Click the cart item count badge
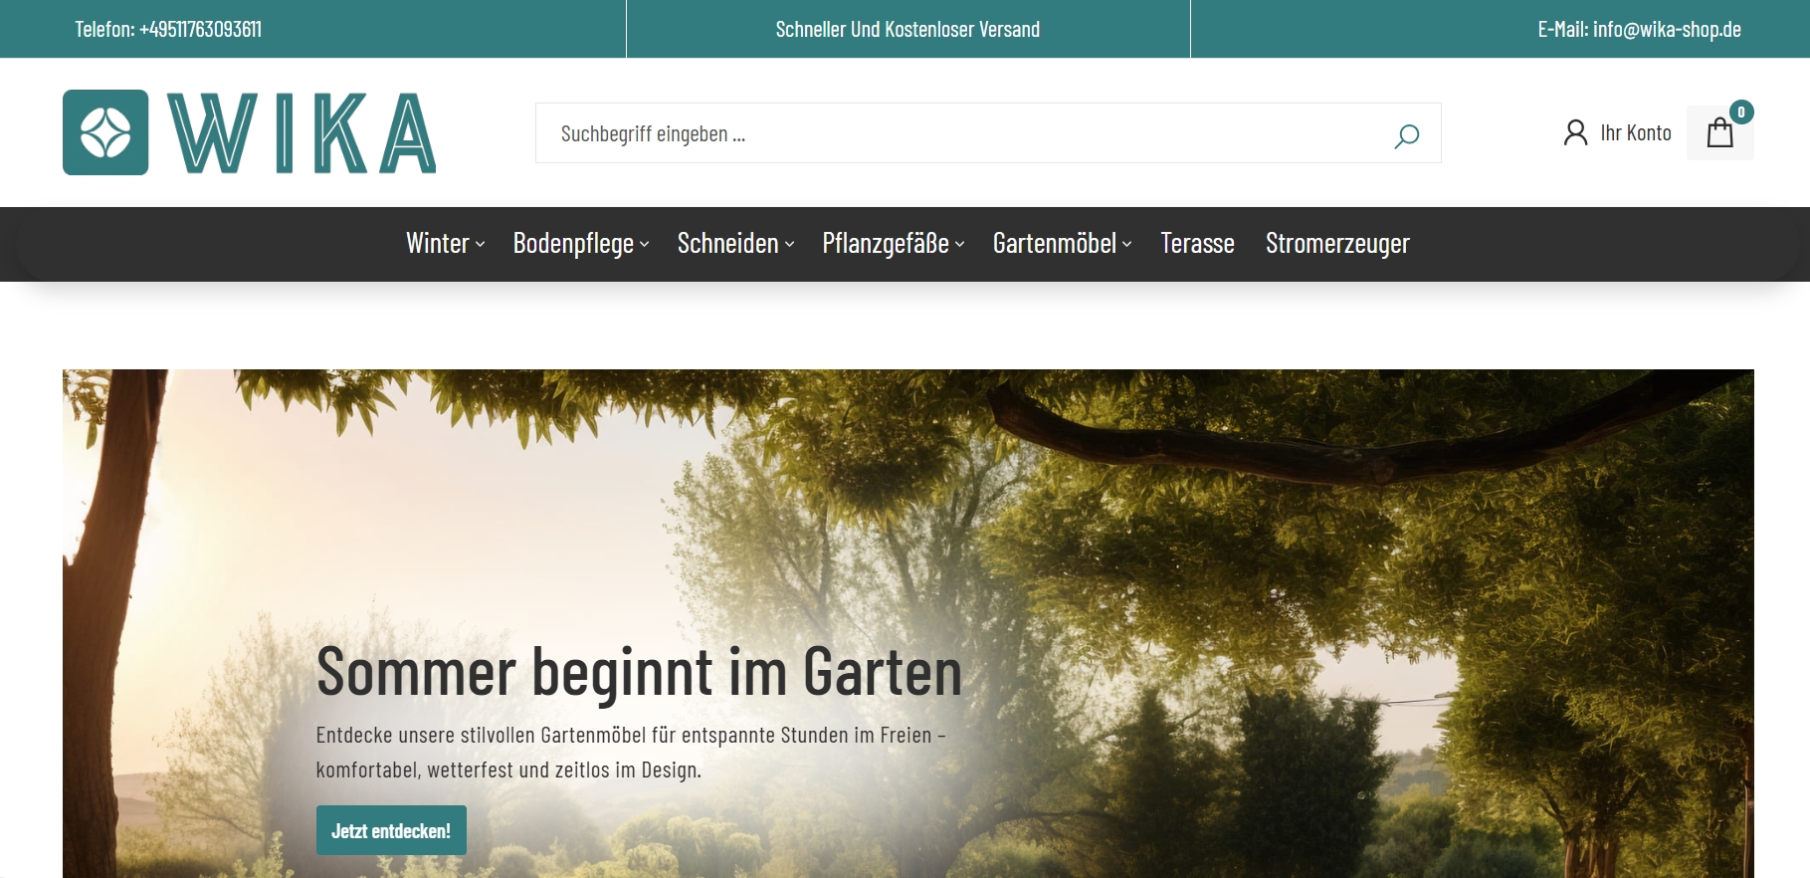Screen dimensions: 1810x878 pos(1740,111)
